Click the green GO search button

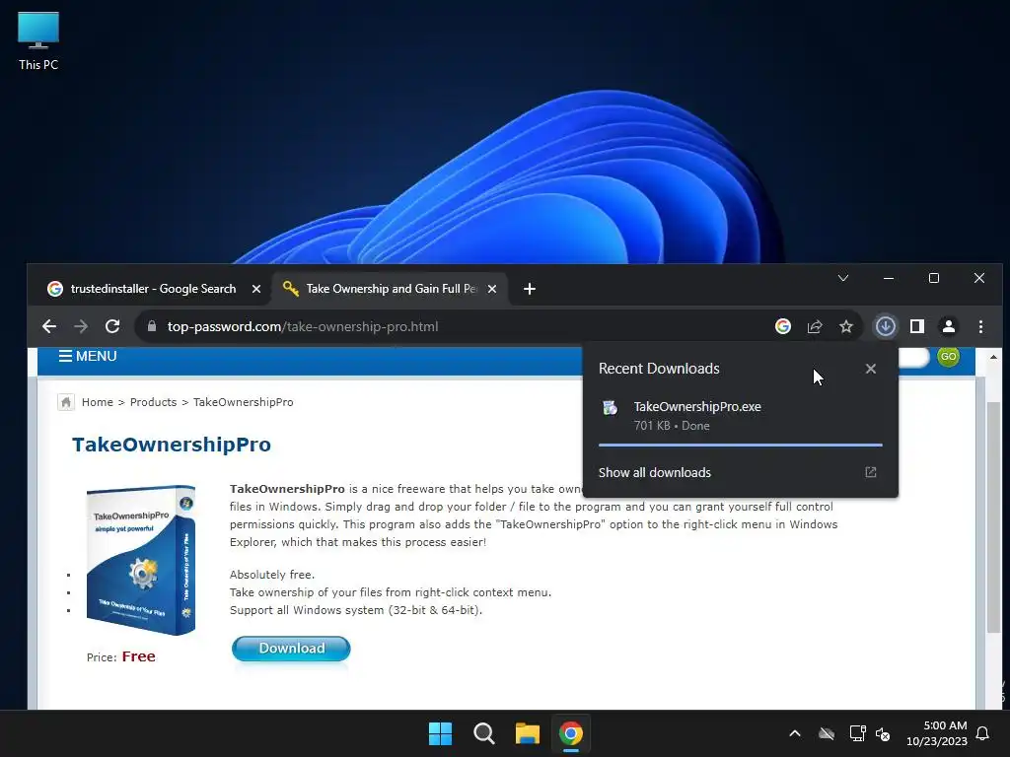click(948, 356)
